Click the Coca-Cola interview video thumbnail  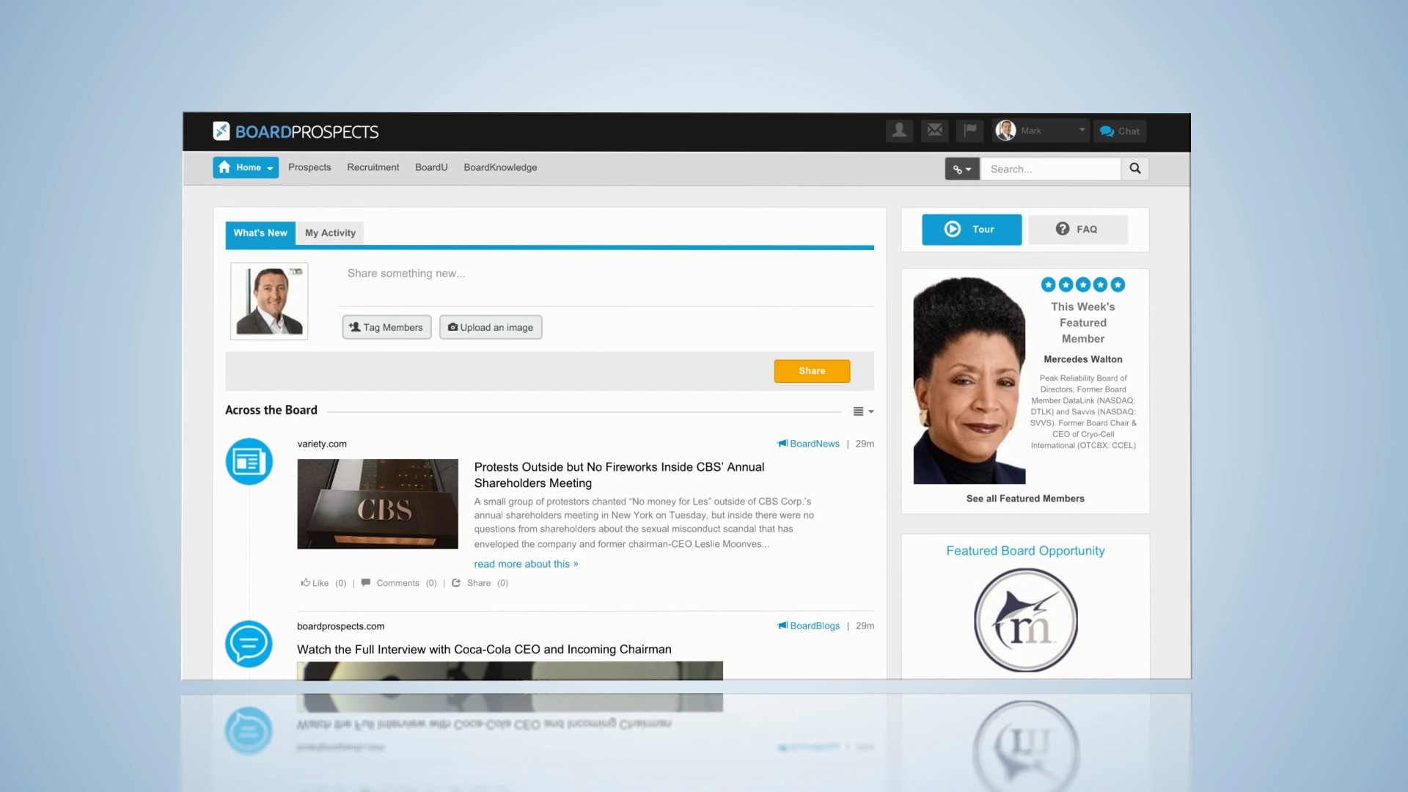[x=510, y=670]
